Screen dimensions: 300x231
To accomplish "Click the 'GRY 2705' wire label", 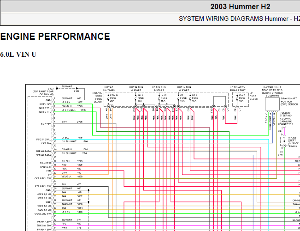I will point(72,122).
